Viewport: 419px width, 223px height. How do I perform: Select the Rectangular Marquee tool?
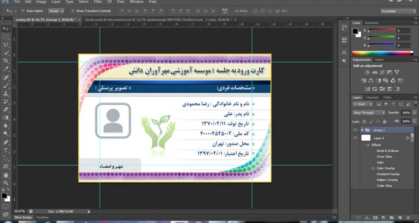coord(5,37)
